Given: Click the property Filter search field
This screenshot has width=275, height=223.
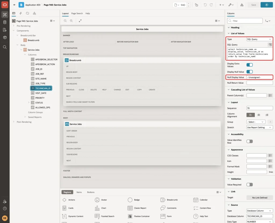Looking at the screenshot, I should coord(245,21).
